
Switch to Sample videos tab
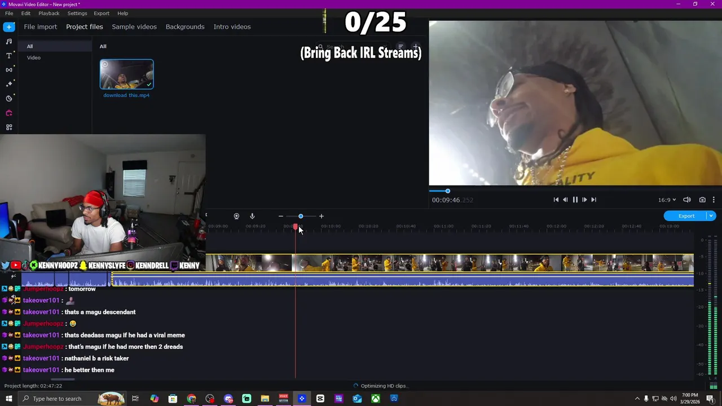[x=134, y=27]
